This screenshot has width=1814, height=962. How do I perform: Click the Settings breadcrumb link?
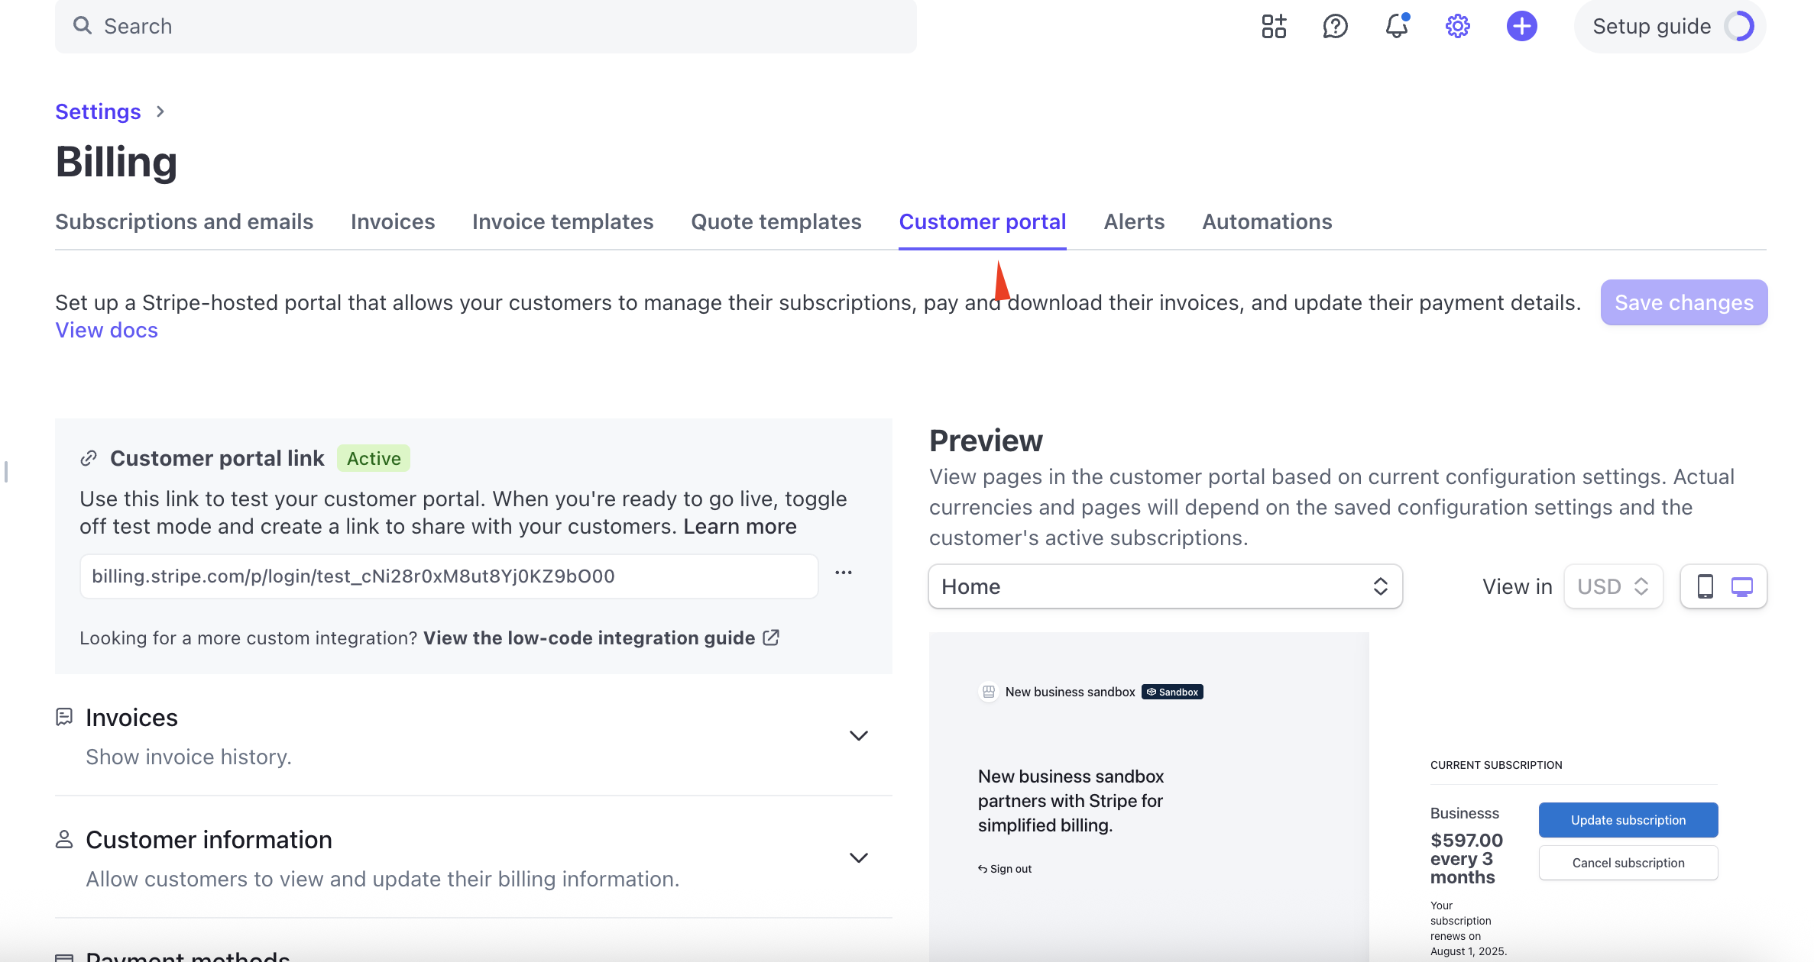coord(98,111)
